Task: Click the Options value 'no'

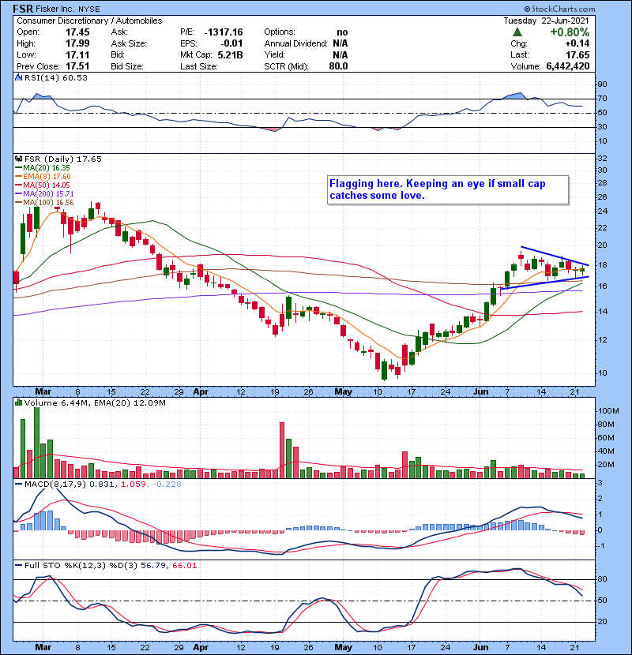Action: [342, 32]
